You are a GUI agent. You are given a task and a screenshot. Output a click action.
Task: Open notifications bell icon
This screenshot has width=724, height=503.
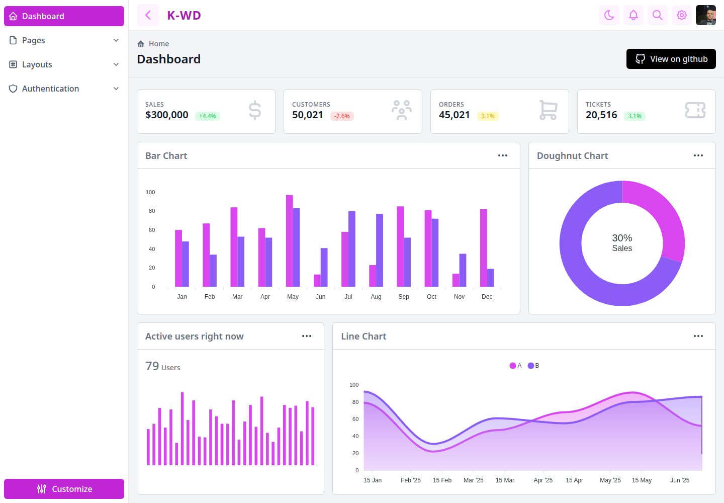633,15
